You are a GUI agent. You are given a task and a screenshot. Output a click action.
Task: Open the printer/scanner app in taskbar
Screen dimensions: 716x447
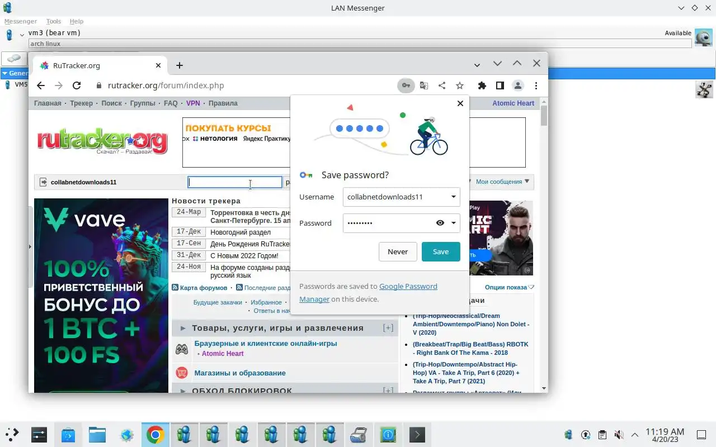point(359,434)
